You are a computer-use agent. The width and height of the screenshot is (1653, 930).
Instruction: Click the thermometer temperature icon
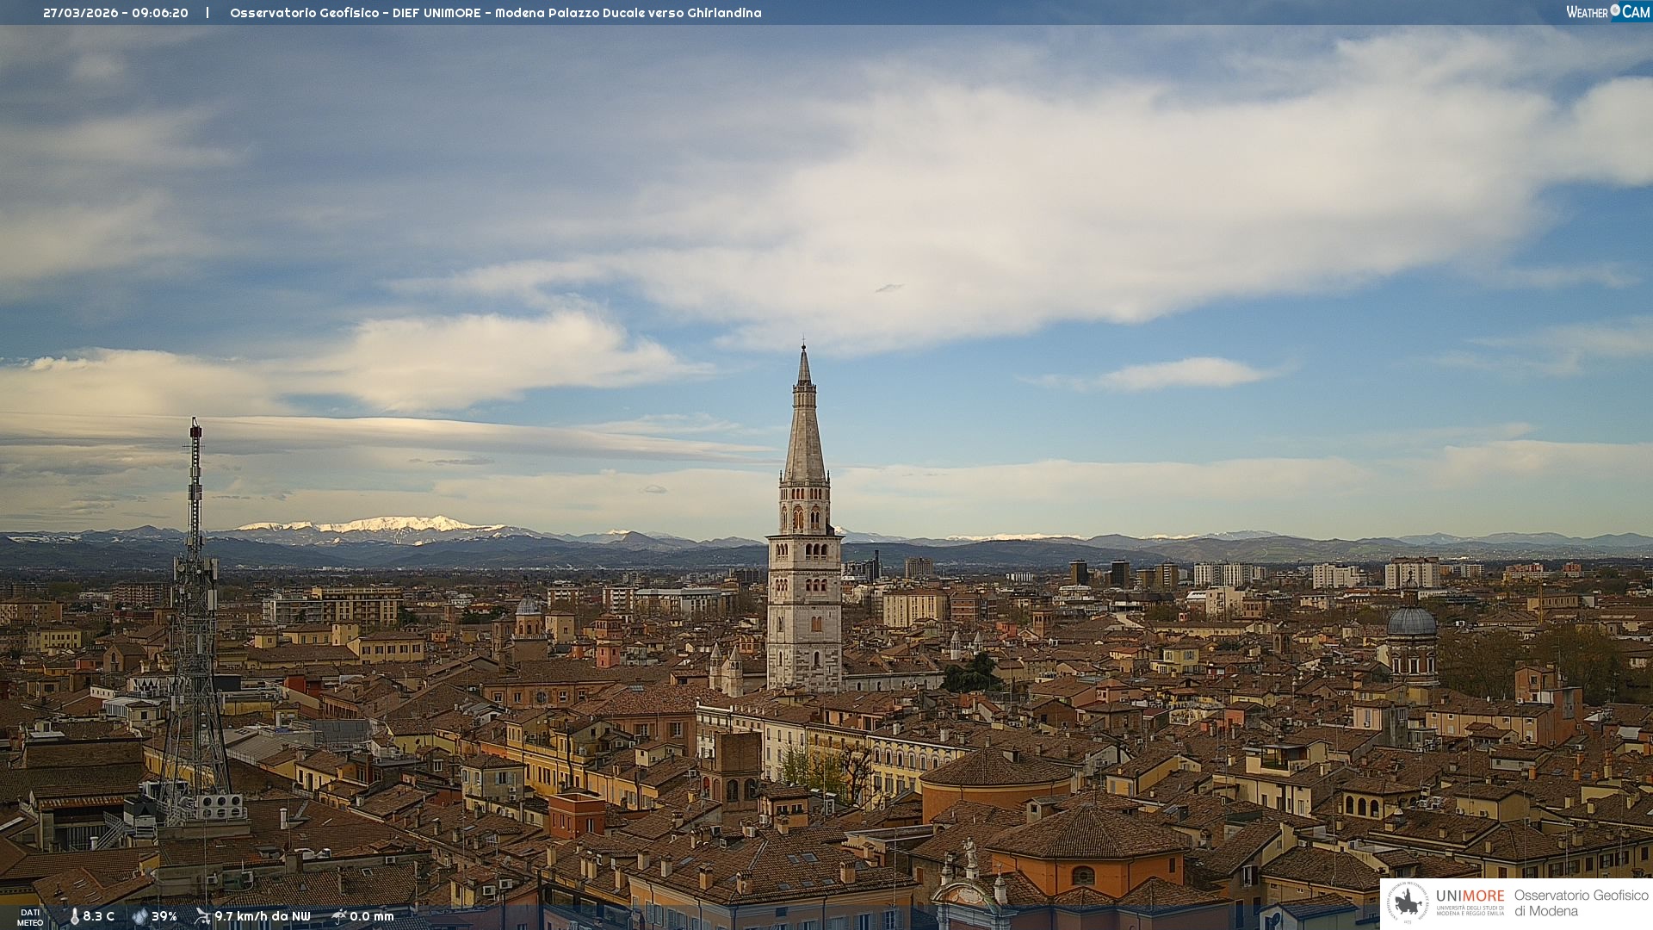pos(74,916)
